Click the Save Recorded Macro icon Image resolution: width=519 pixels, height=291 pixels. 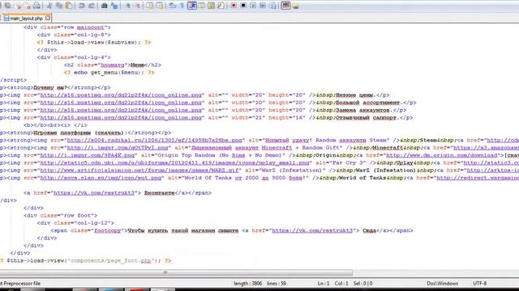tap(272, 6)
